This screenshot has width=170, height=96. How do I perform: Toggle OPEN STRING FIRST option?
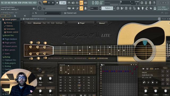(55, 58)
